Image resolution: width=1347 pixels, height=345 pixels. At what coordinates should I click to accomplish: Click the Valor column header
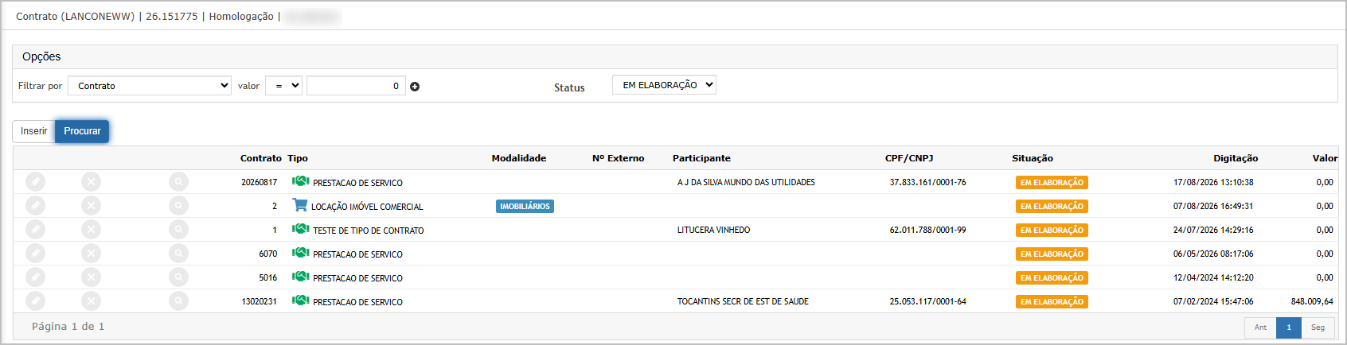click(1325, 158)
